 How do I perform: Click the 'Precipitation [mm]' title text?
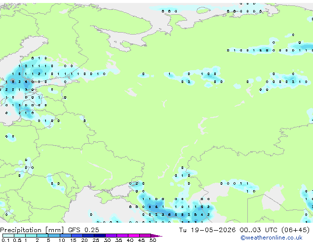pos(32,230)
